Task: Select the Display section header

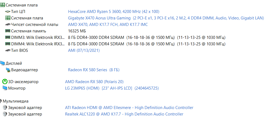Action: tap(14, 63)
